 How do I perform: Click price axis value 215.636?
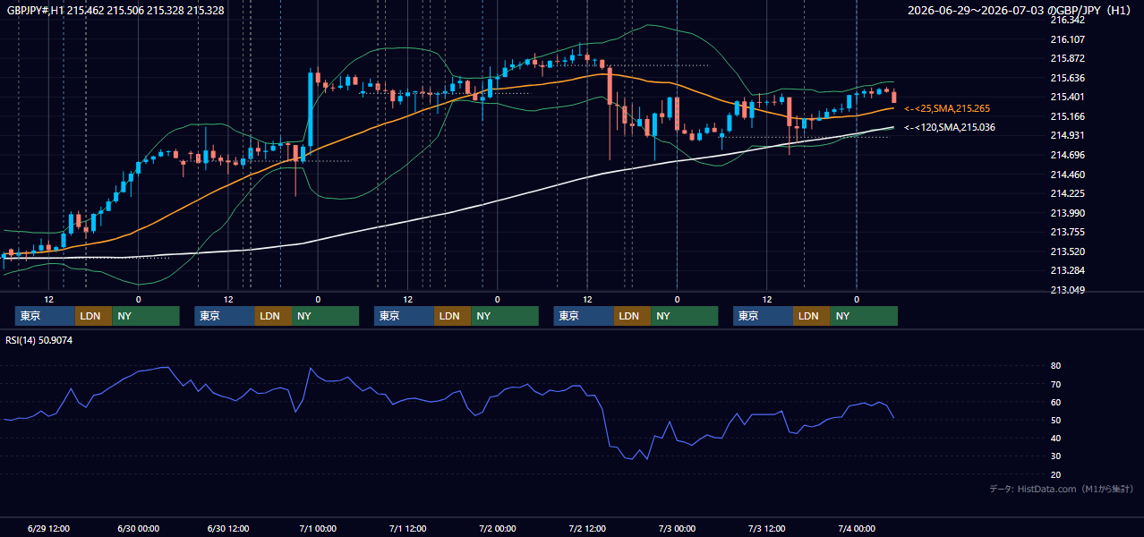[1067, 78]
